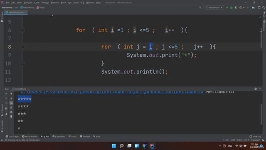
Task: Open Task View on the taskbar
Action: 129,146
